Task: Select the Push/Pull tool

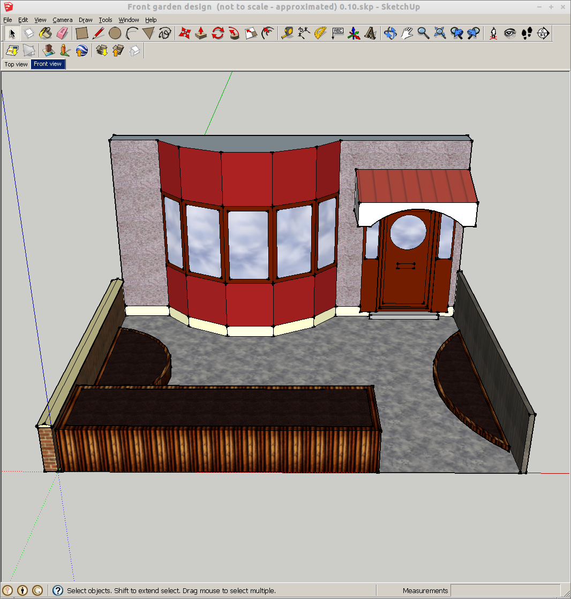Action: [x=201, y=34]
